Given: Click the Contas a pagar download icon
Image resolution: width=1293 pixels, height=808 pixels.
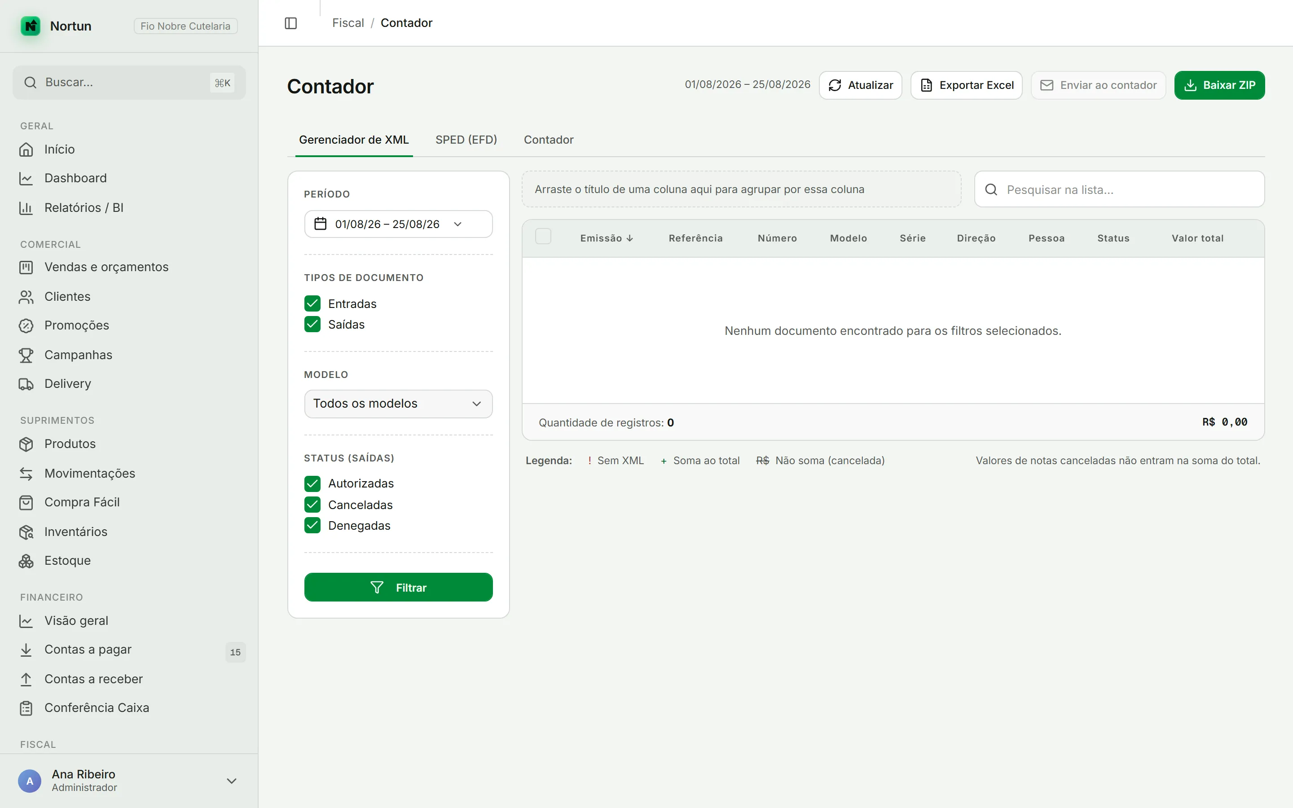Looking at the screenshot, I should coord(26,650).
